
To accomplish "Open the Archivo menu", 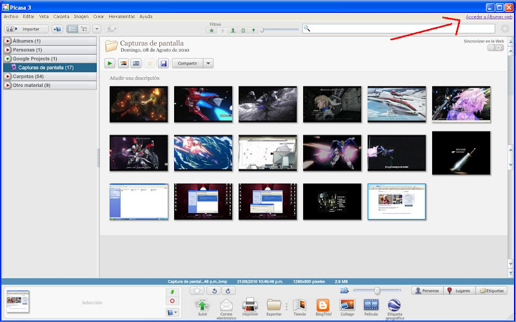I will pyautogui.click(x=11, y=17).
